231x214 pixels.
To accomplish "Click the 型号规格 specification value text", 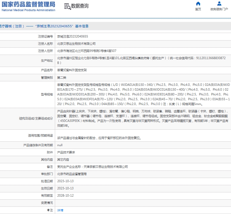I will coord(144,94).
